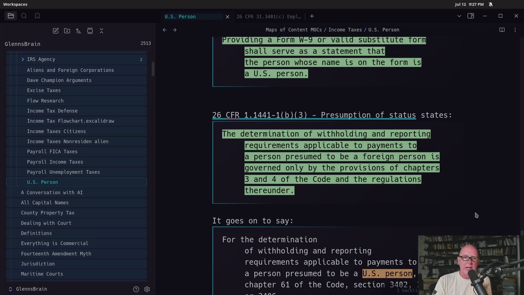This screenshot has width=524, height=295.
Task: Switch to reading view book icon
Action: point(502,29)
